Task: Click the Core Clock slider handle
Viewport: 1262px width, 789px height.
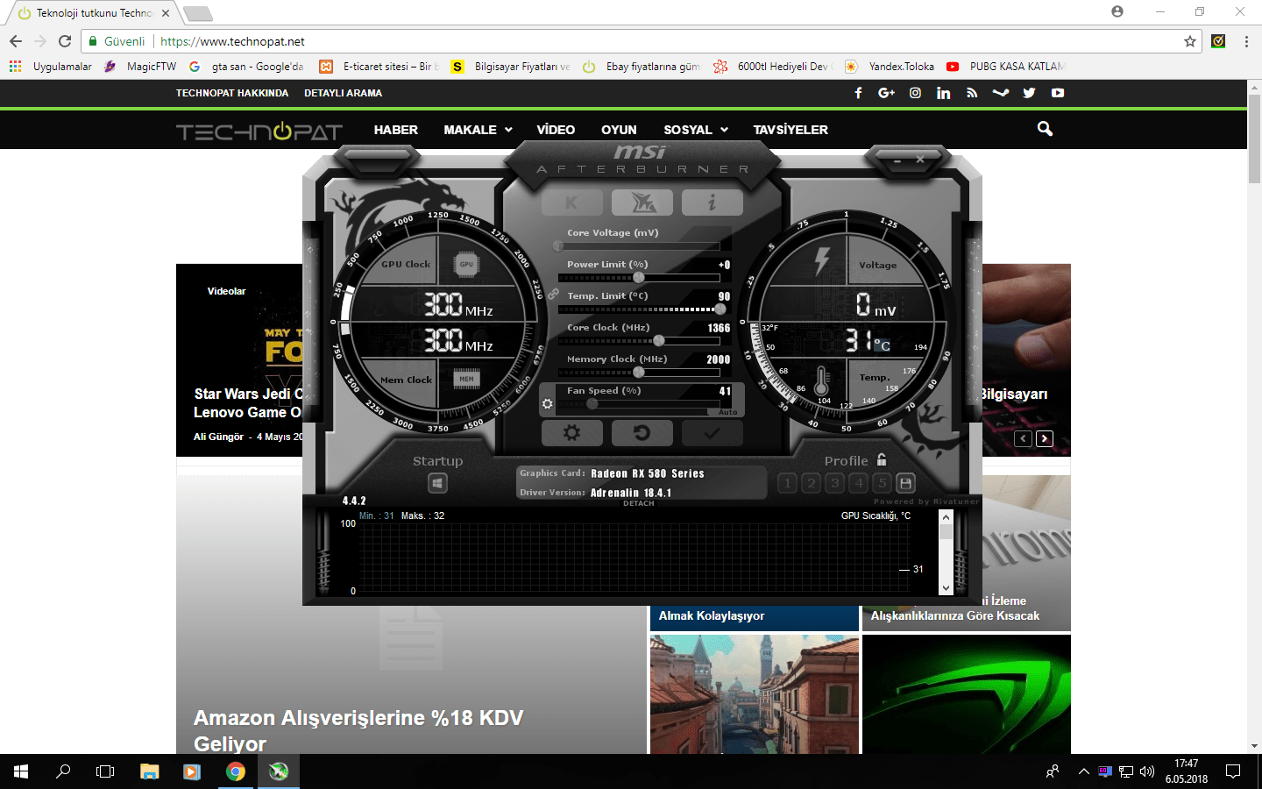Action: [x=659, y=341]
